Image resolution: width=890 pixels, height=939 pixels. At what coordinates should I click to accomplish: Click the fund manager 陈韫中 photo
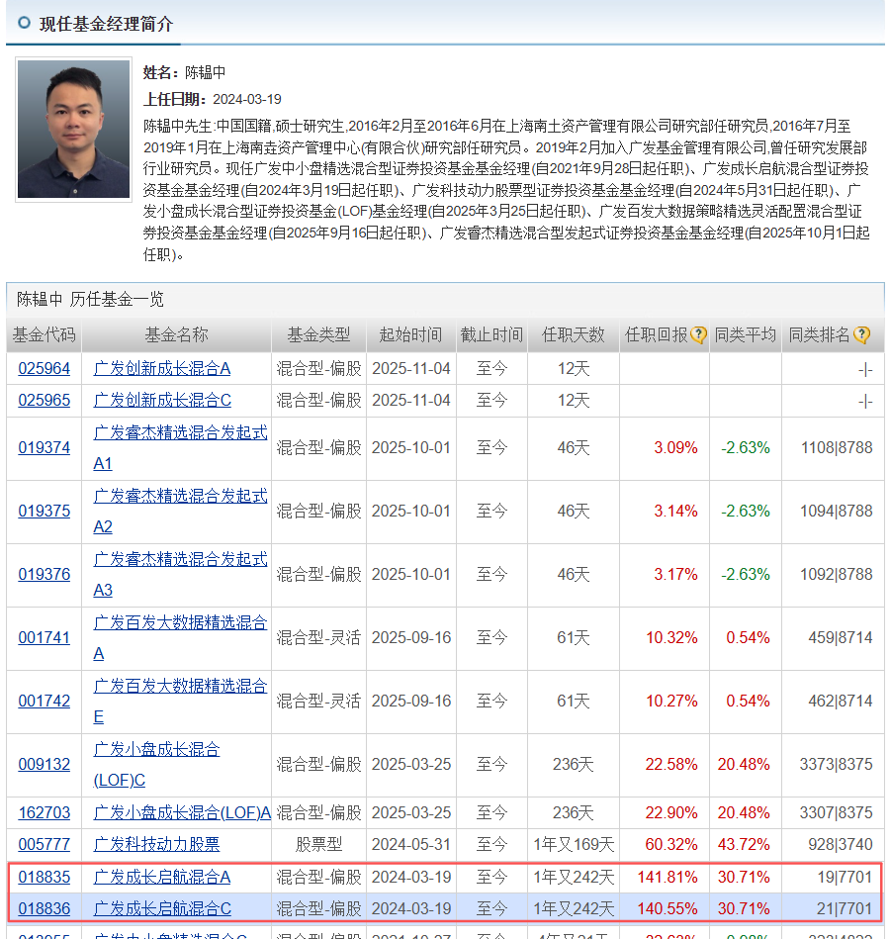73,130
